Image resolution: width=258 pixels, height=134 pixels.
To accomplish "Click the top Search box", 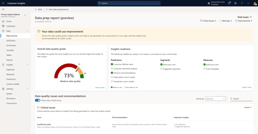I will point(129,3).
